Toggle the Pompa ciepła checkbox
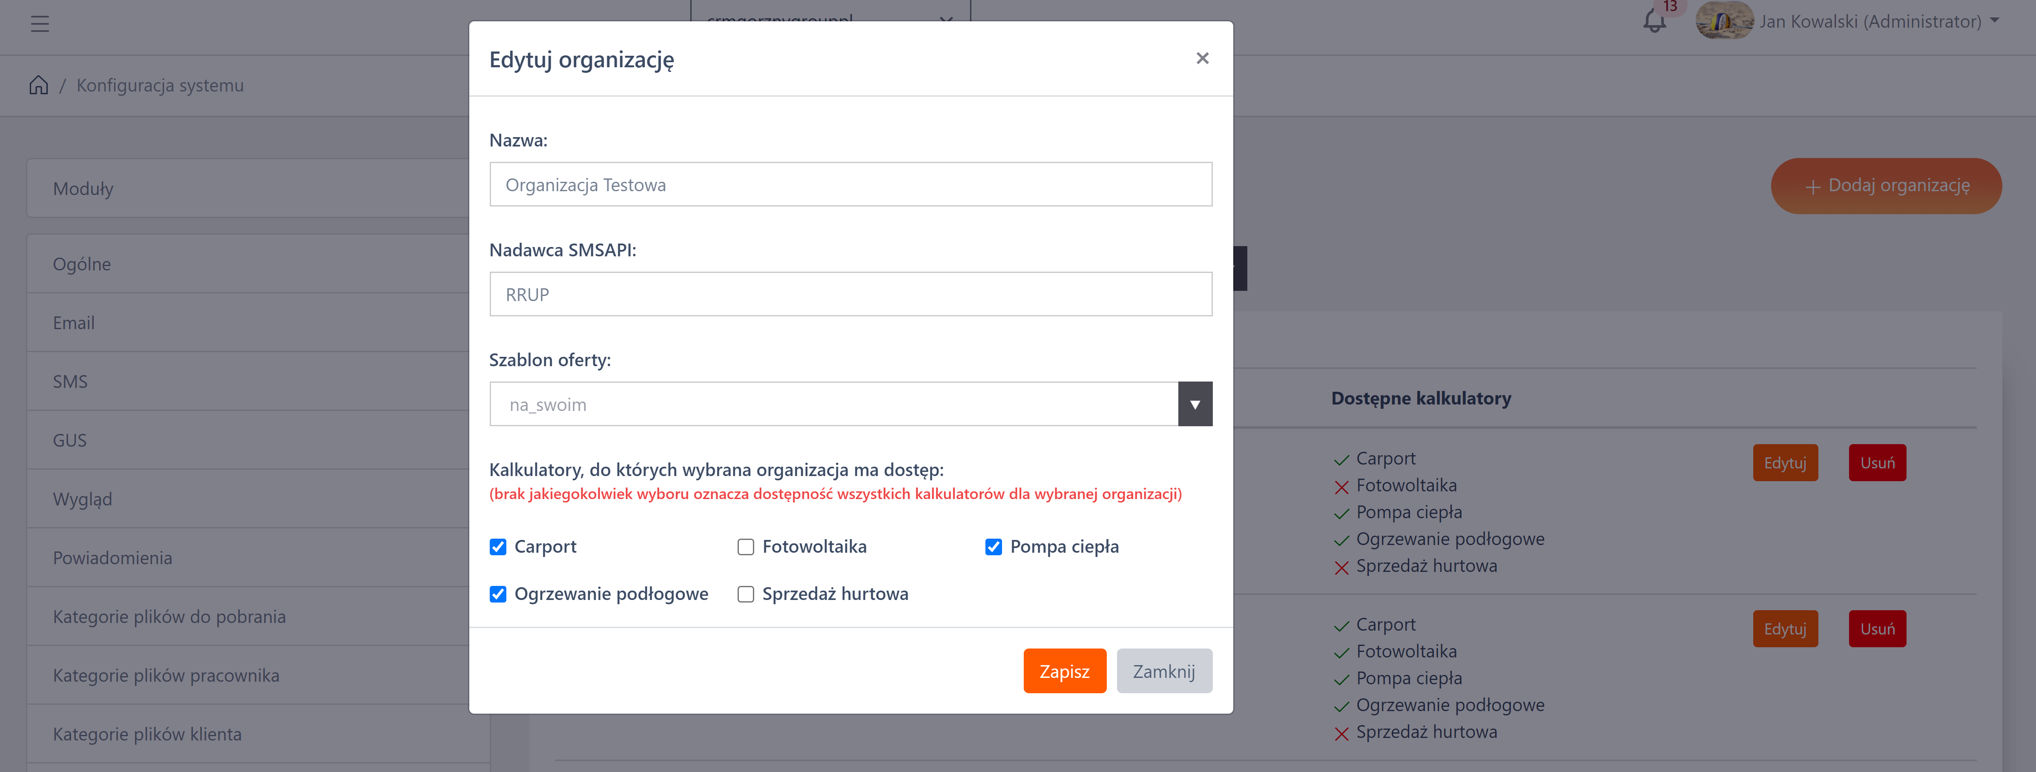 click(x=994, y=547)
